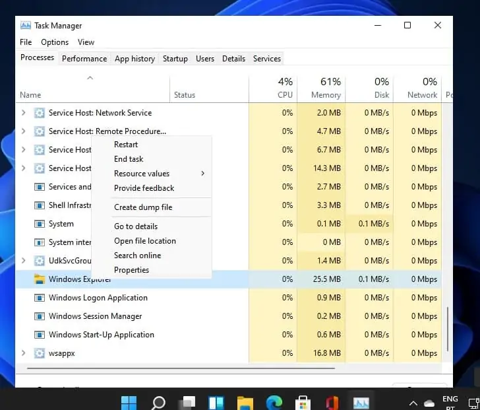This screenshot has height=410, width=480.
Task: Open the Startup tab
Action: [x=175, y=59]
